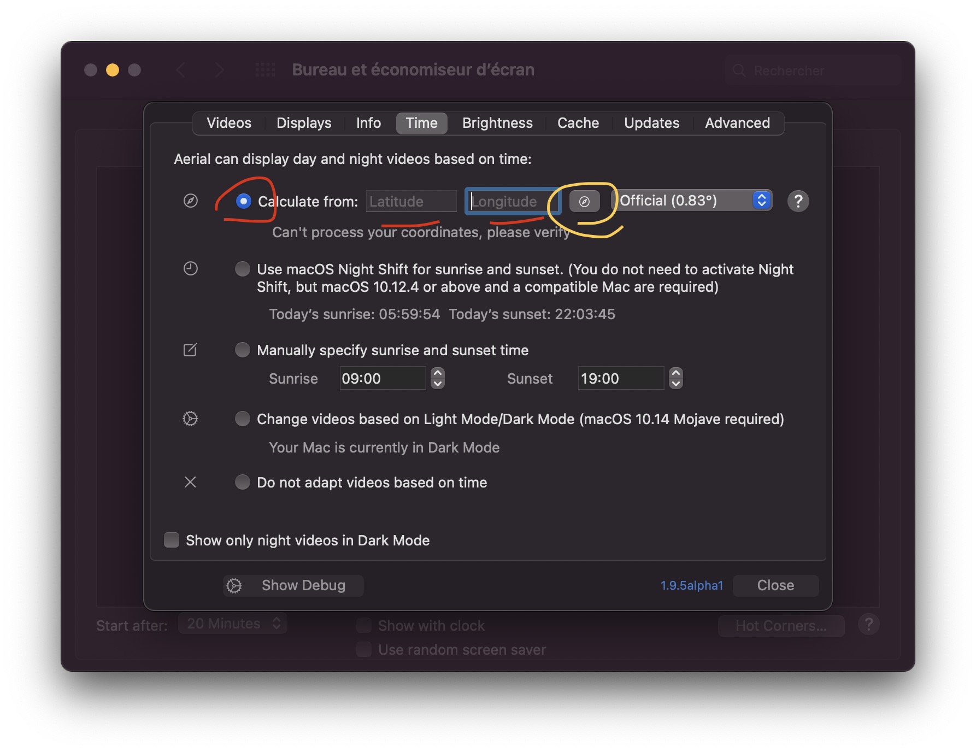
Task: Select Manually specify sunrise and sunset radio
Action: [243, 350]
